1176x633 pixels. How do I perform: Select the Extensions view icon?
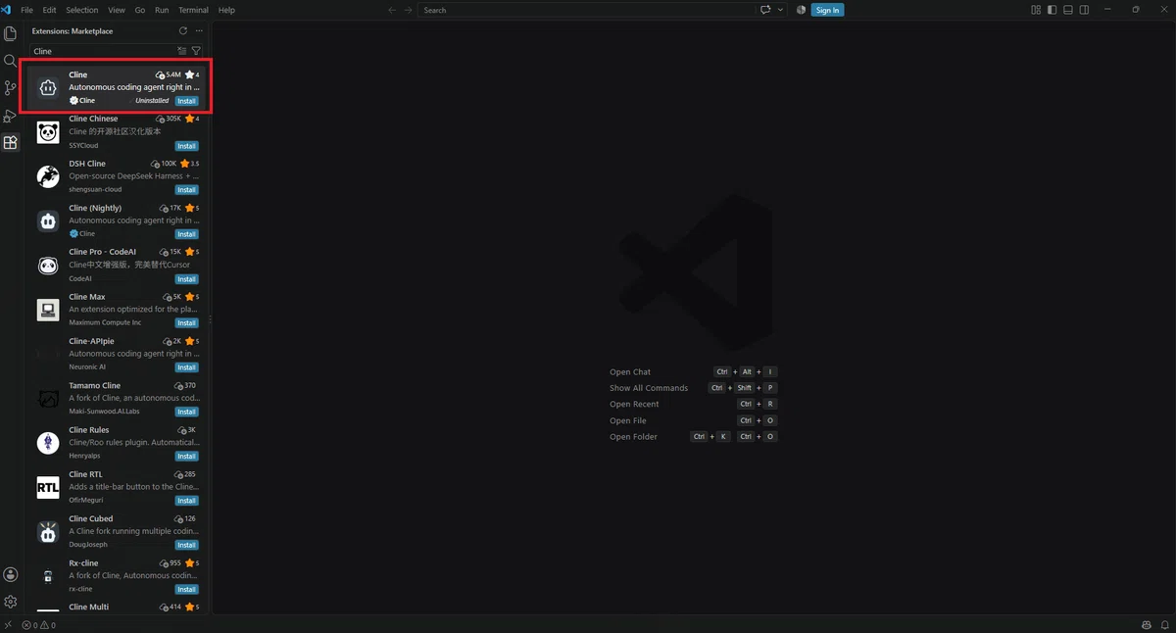point(11,143)
